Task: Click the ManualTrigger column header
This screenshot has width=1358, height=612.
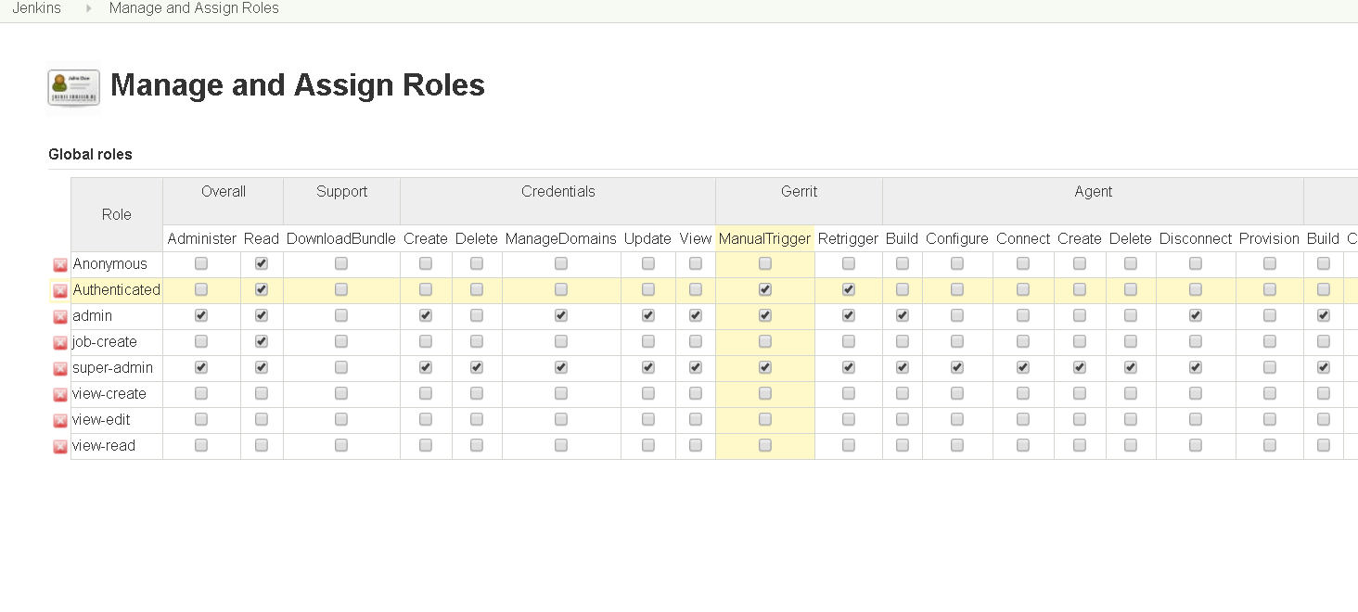Action: point(764,238)
